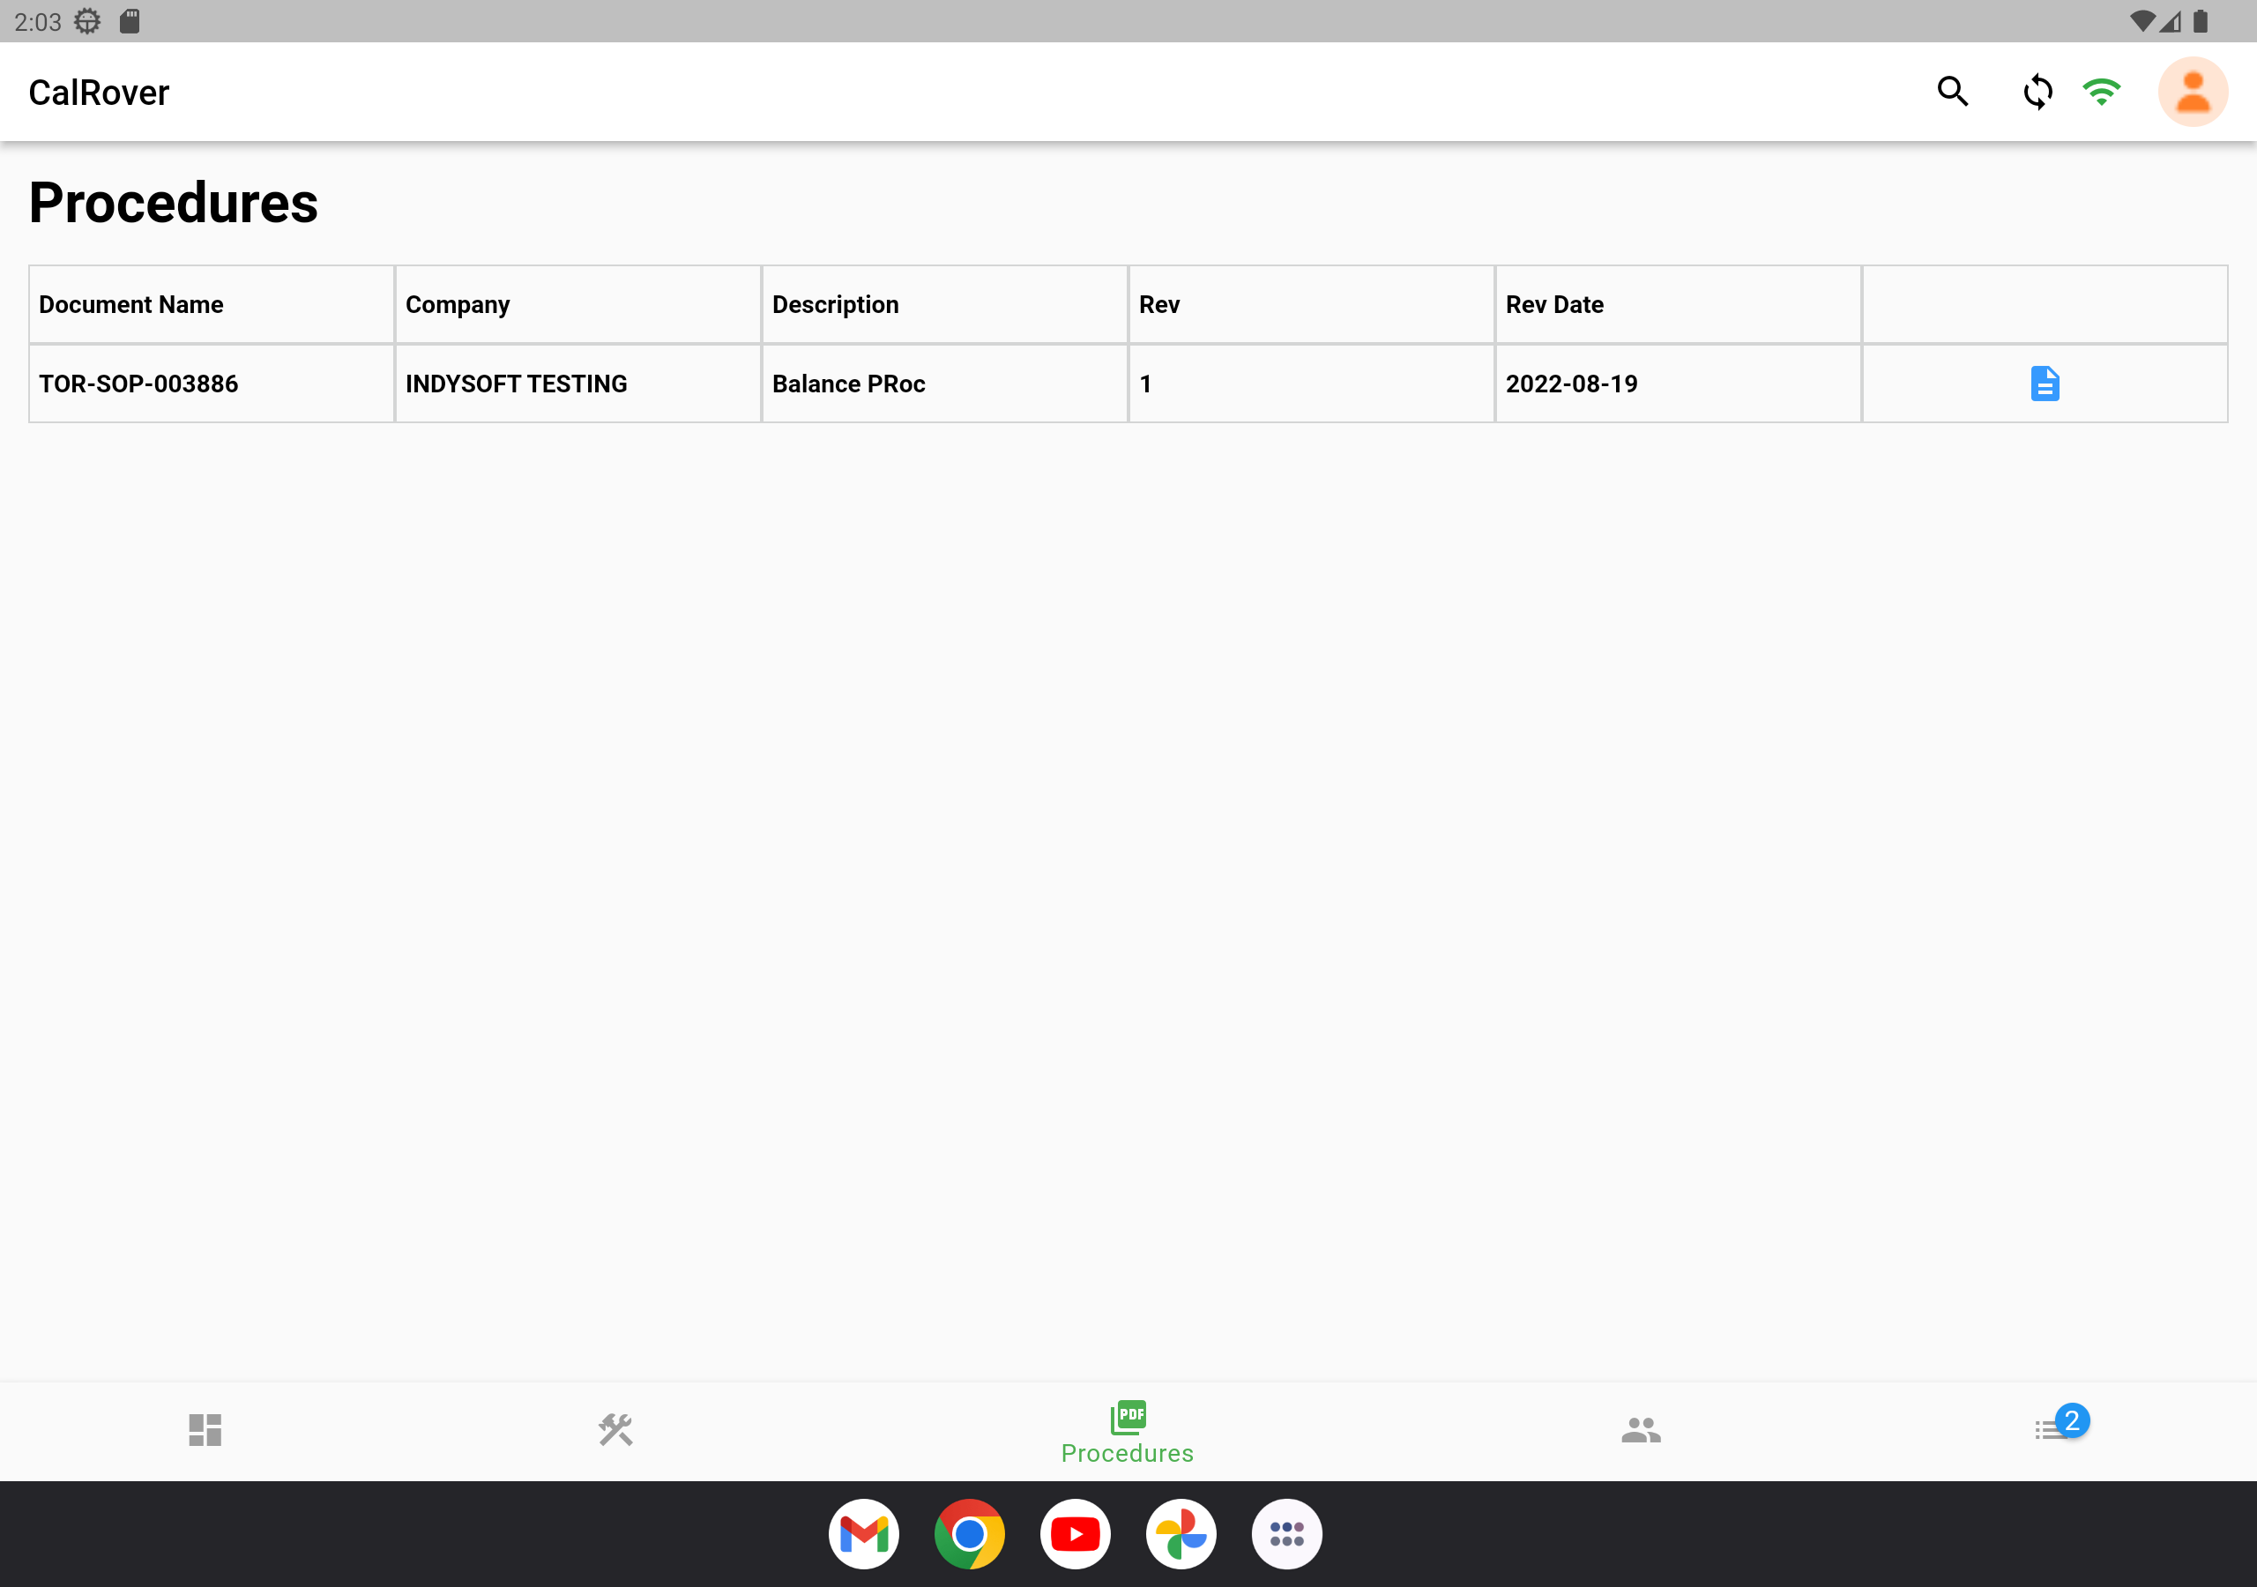Tap the CalRover app title

click(x=98, y=93)
